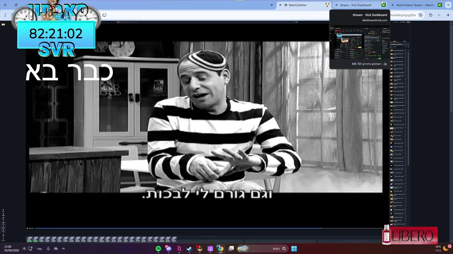Open the network display tray icon

click(x=30, y=249)
